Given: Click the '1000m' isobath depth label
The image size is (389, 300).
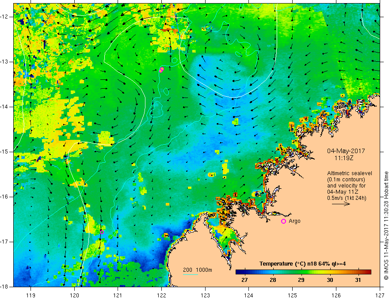Looking at the screenshot, I should pyautogui.click(x=204, y=270).
